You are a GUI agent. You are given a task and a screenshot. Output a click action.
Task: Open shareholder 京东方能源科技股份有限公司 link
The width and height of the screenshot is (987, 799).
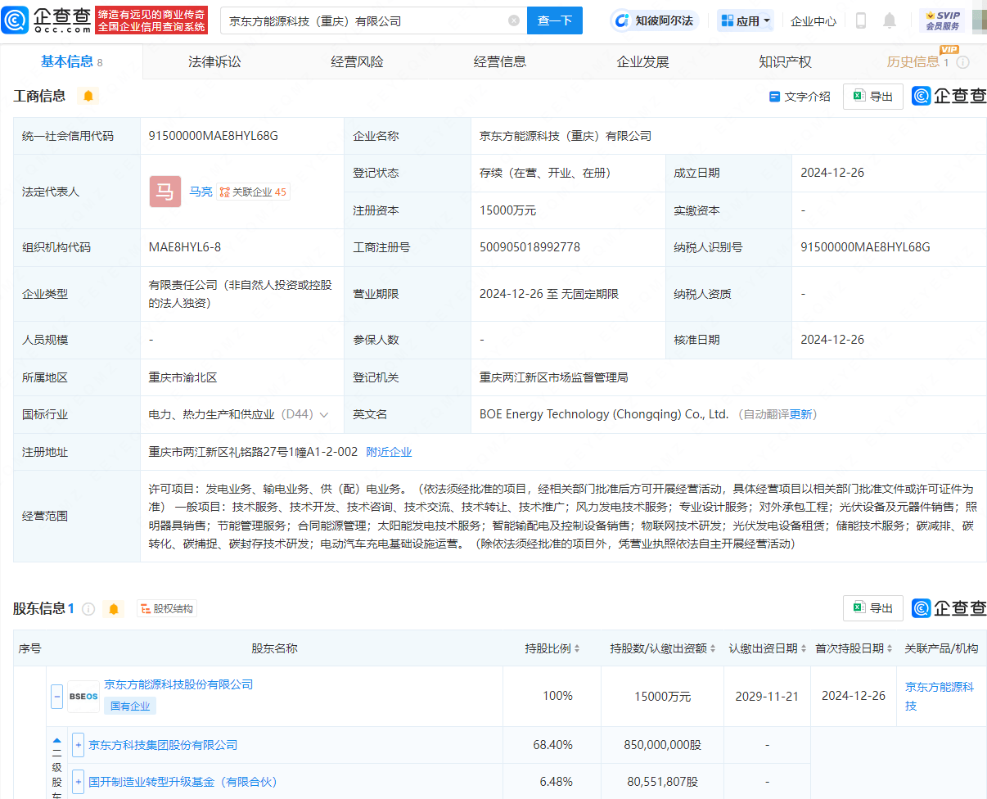point(178,684)
